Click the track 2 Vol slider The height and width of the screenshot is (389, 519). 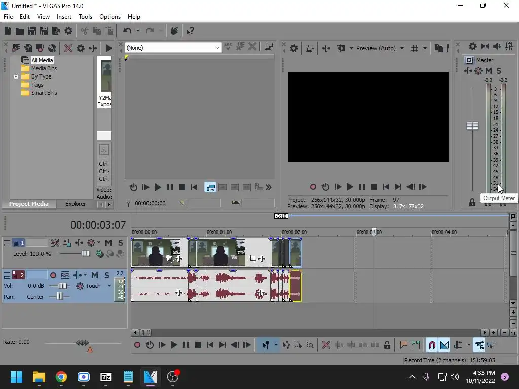coord(62,286)
